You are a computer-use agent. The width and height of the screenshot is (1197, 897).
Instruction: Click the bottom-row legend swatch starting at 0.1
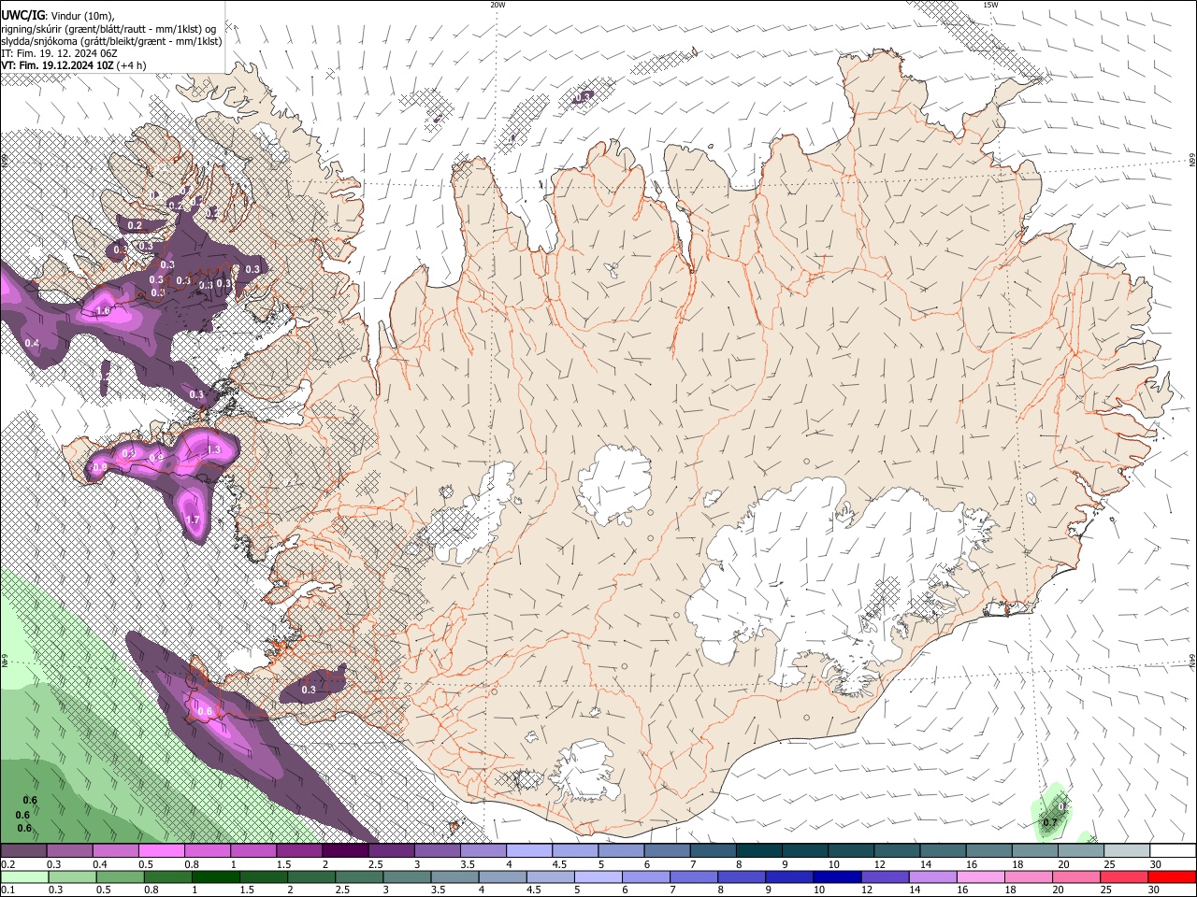click(x=23, y=877)
